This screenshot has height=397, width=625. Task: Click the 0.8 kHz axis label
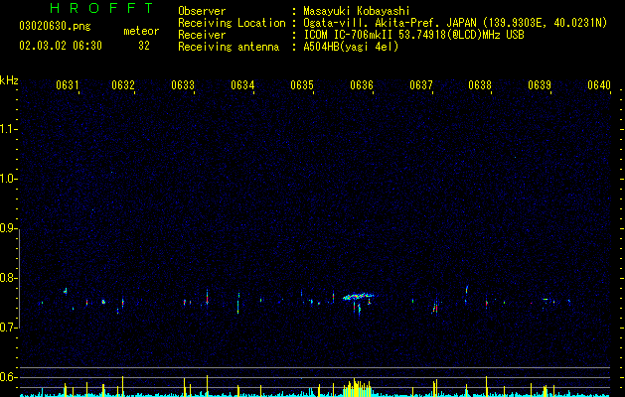[x=8, y=278]
